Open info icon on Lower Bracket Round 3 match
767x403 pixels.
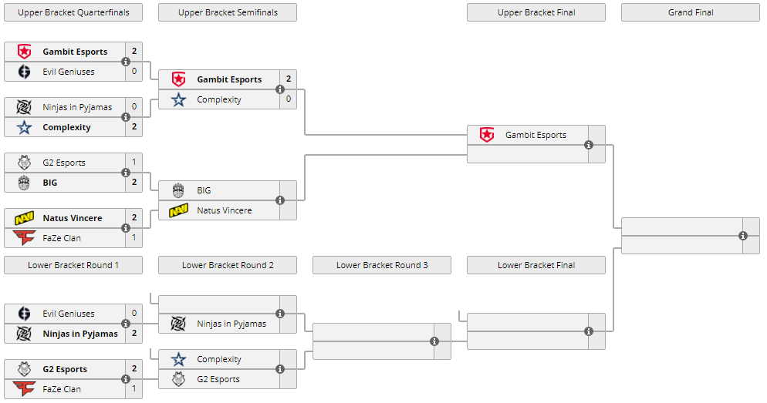click(434, 341)
